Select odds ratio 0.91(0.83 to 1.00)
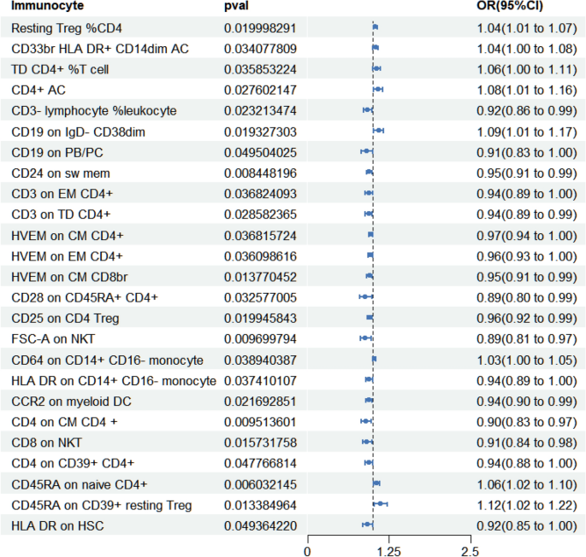The image size is (586, 557). pos(527,153)
